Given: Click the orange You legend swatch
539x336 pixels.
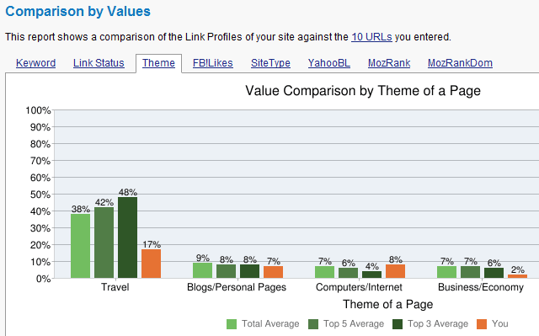Looking at the screenshot, I should pos(482,324).
